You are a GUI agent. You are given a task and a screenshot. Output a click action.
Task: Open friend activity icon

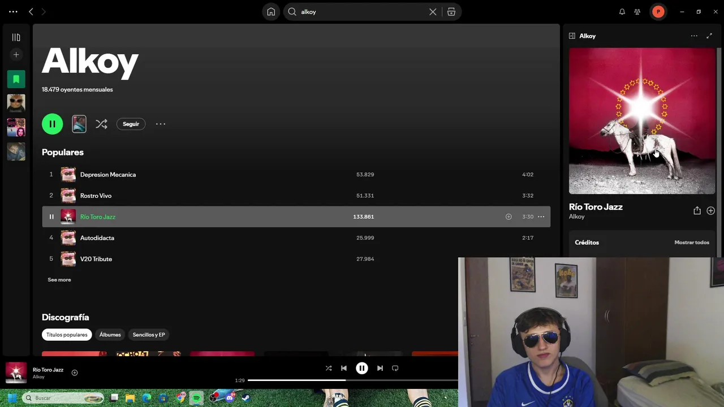[x=637, y=11]
